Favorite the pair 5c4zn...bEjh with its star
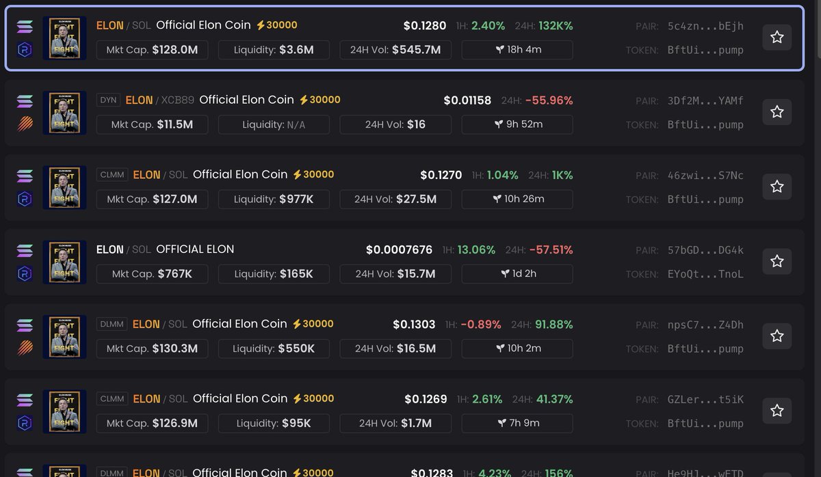This screenshot has height=477, width=821. (777, 38)
